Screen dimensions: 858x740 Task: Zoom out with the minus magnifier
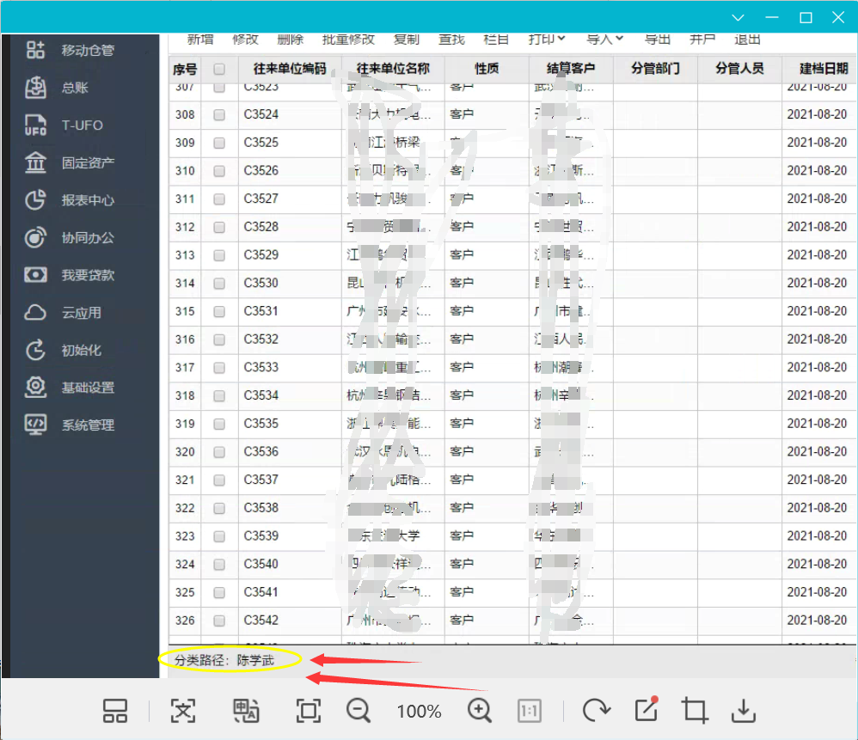point(359,711)
